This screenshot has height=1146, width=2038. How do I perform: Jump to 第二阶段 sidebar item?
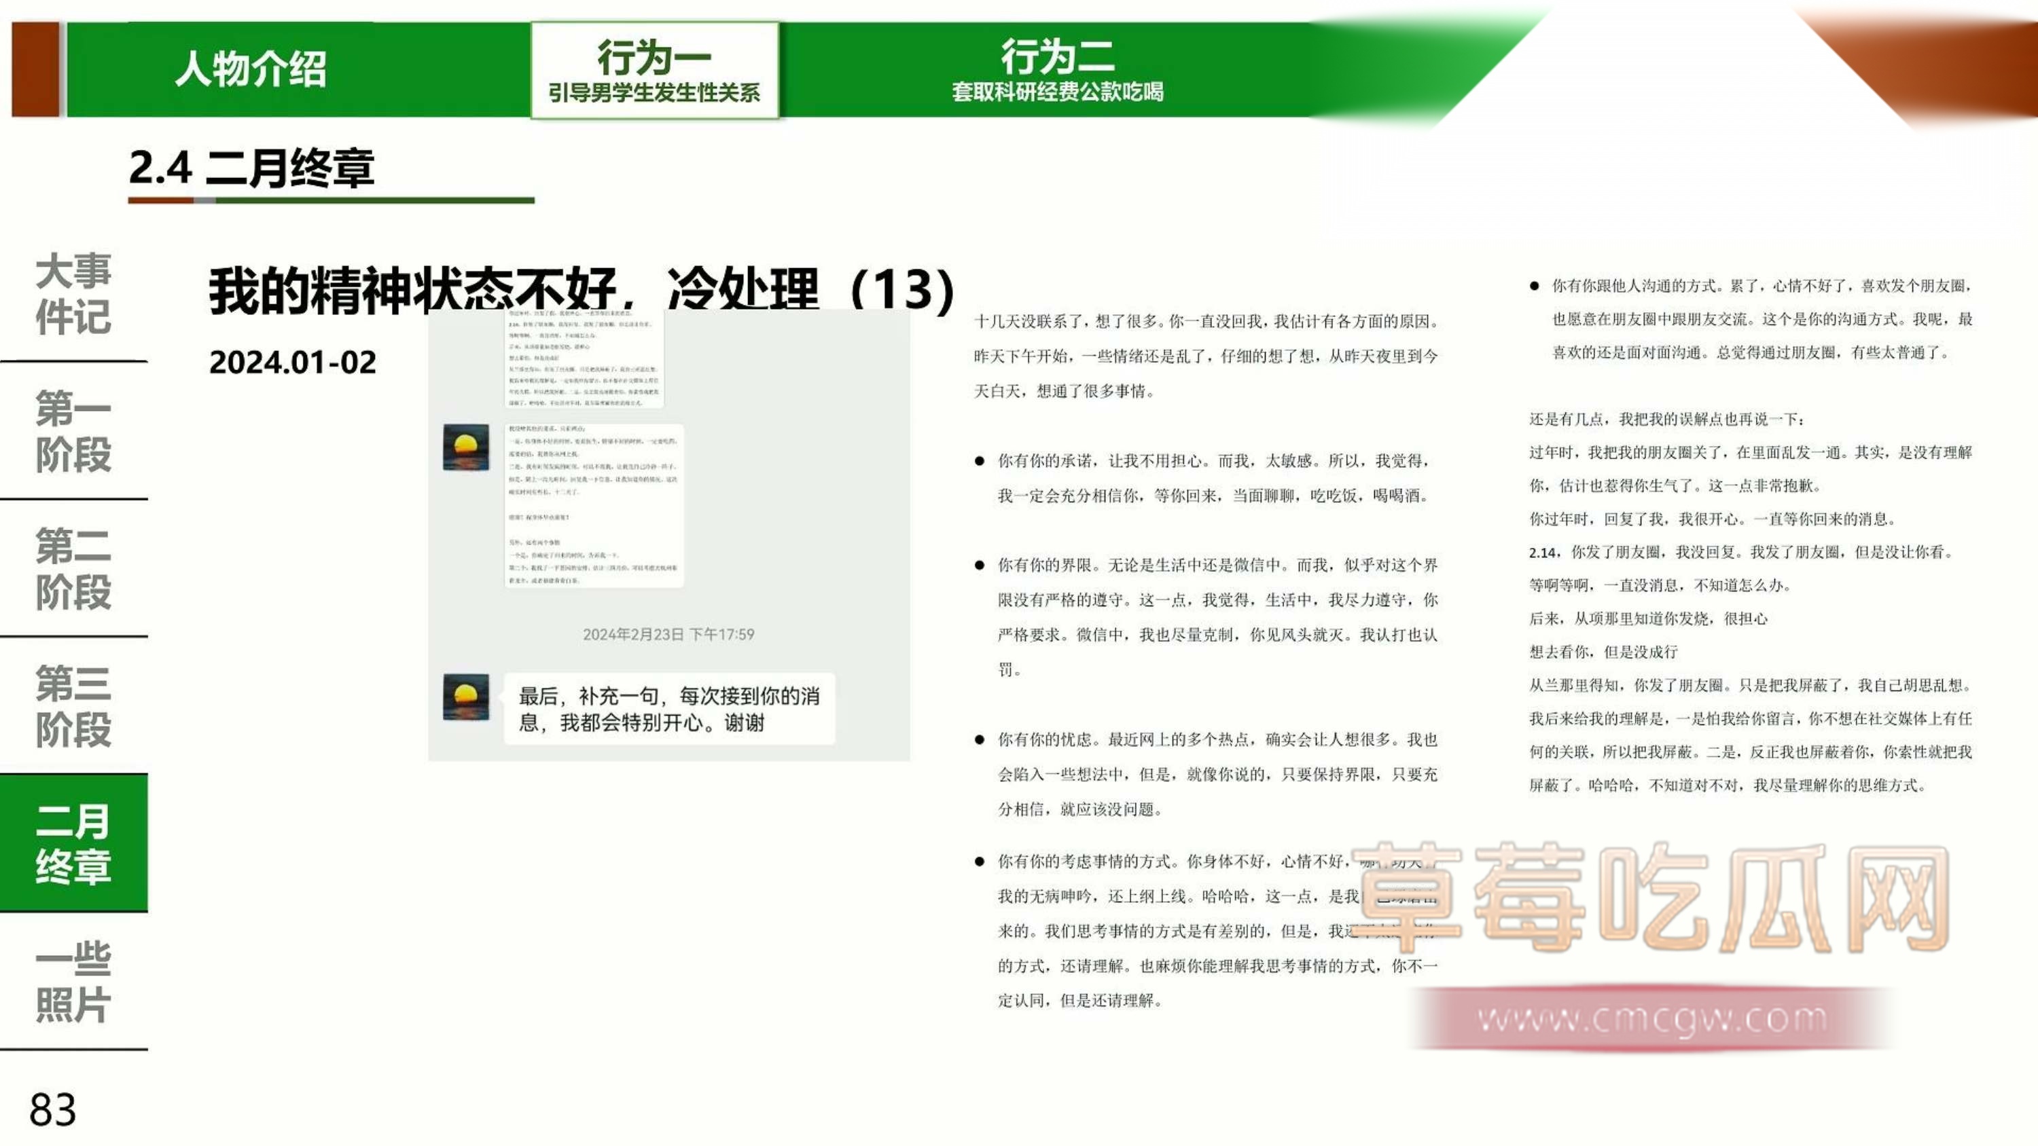coord(73,569)
